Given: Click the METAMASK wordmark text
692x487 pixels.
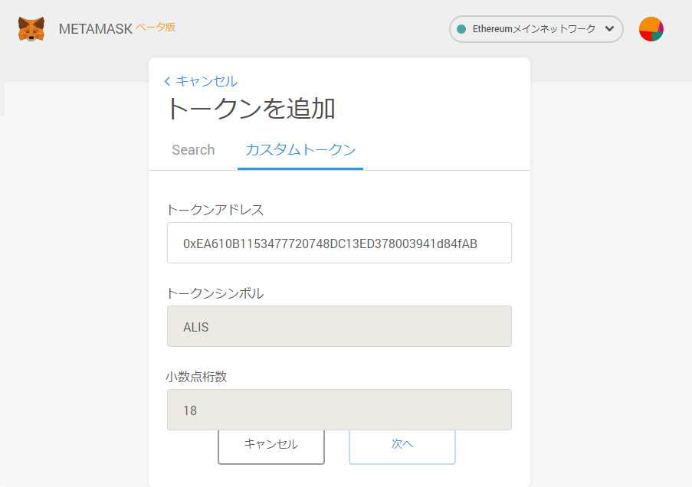Looking at the screenshot, I should pos(94,29).
